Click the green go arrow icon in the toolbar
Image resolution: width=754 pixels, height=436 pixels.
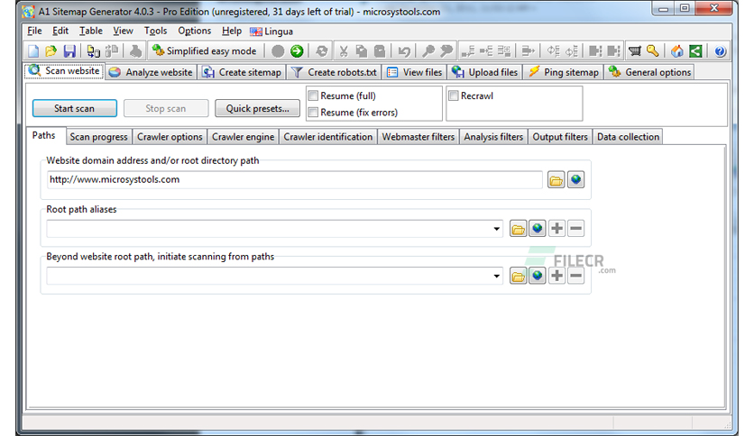tap(297, 51)
